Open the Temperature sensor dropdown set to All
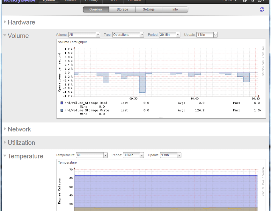This screenshot has width=271, height=211. (x=92, y=155)
